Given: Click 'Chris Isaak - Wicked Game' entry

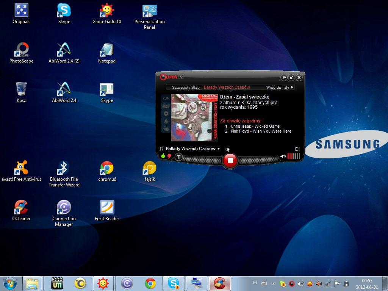Looking at the screenshot, I should (255, 126).
